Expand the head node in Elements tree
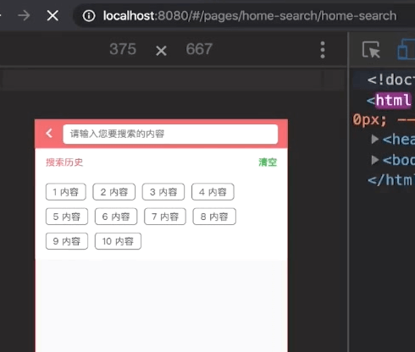This screenshot has height=352, width=415. 374,139
